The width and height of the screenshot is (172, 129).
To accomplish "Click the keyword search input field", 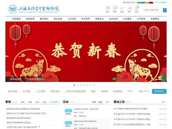I will (153, 10).
